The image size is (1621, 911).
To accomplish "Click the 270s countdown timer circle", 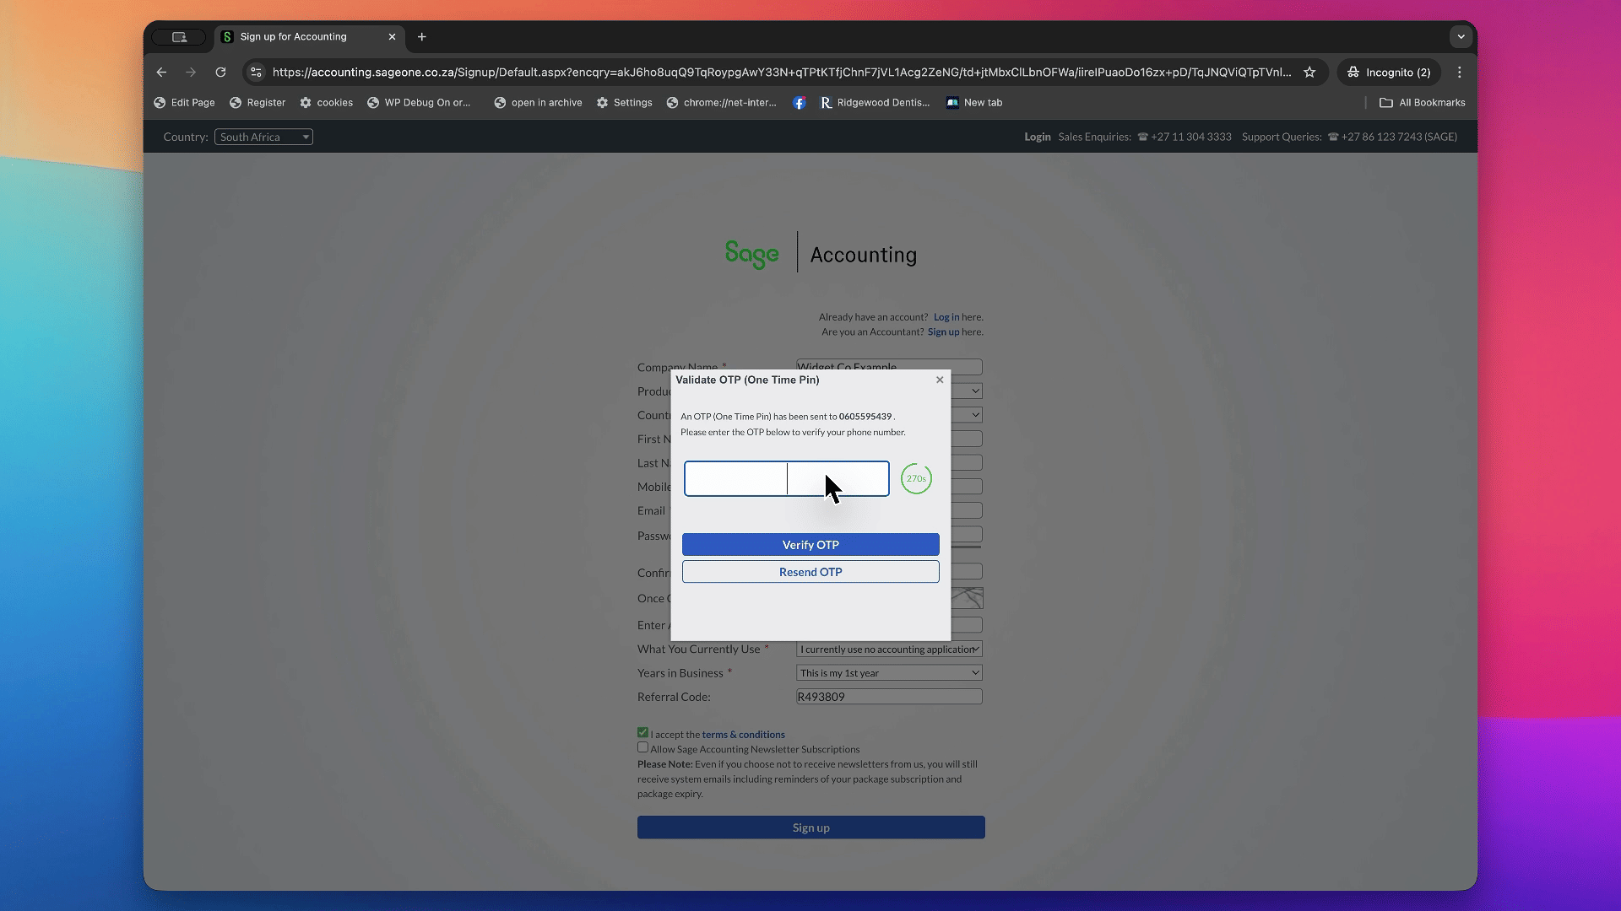I will click(x=916, y=478).
